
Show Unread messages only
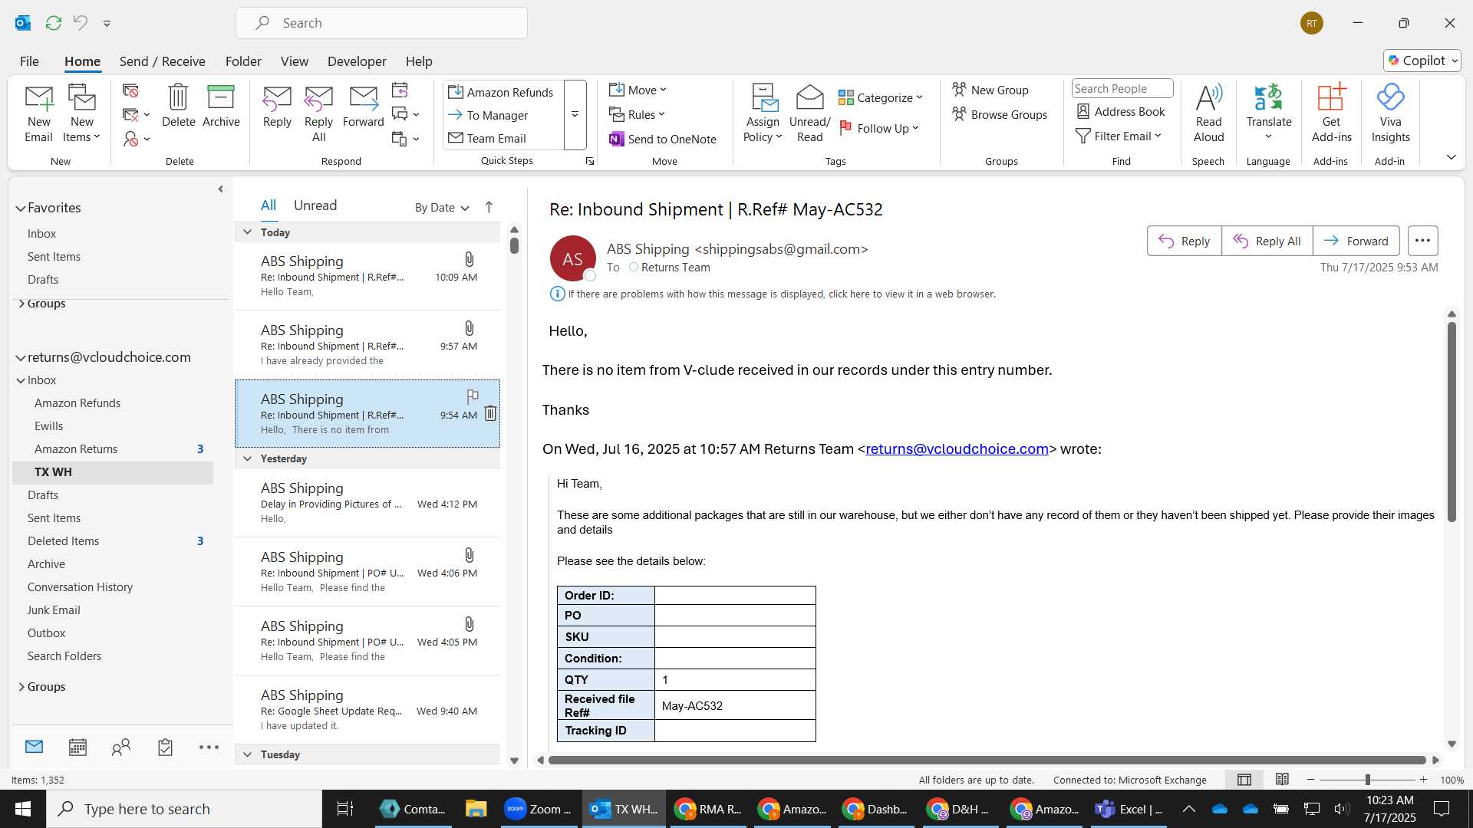[x=315, y=205]
